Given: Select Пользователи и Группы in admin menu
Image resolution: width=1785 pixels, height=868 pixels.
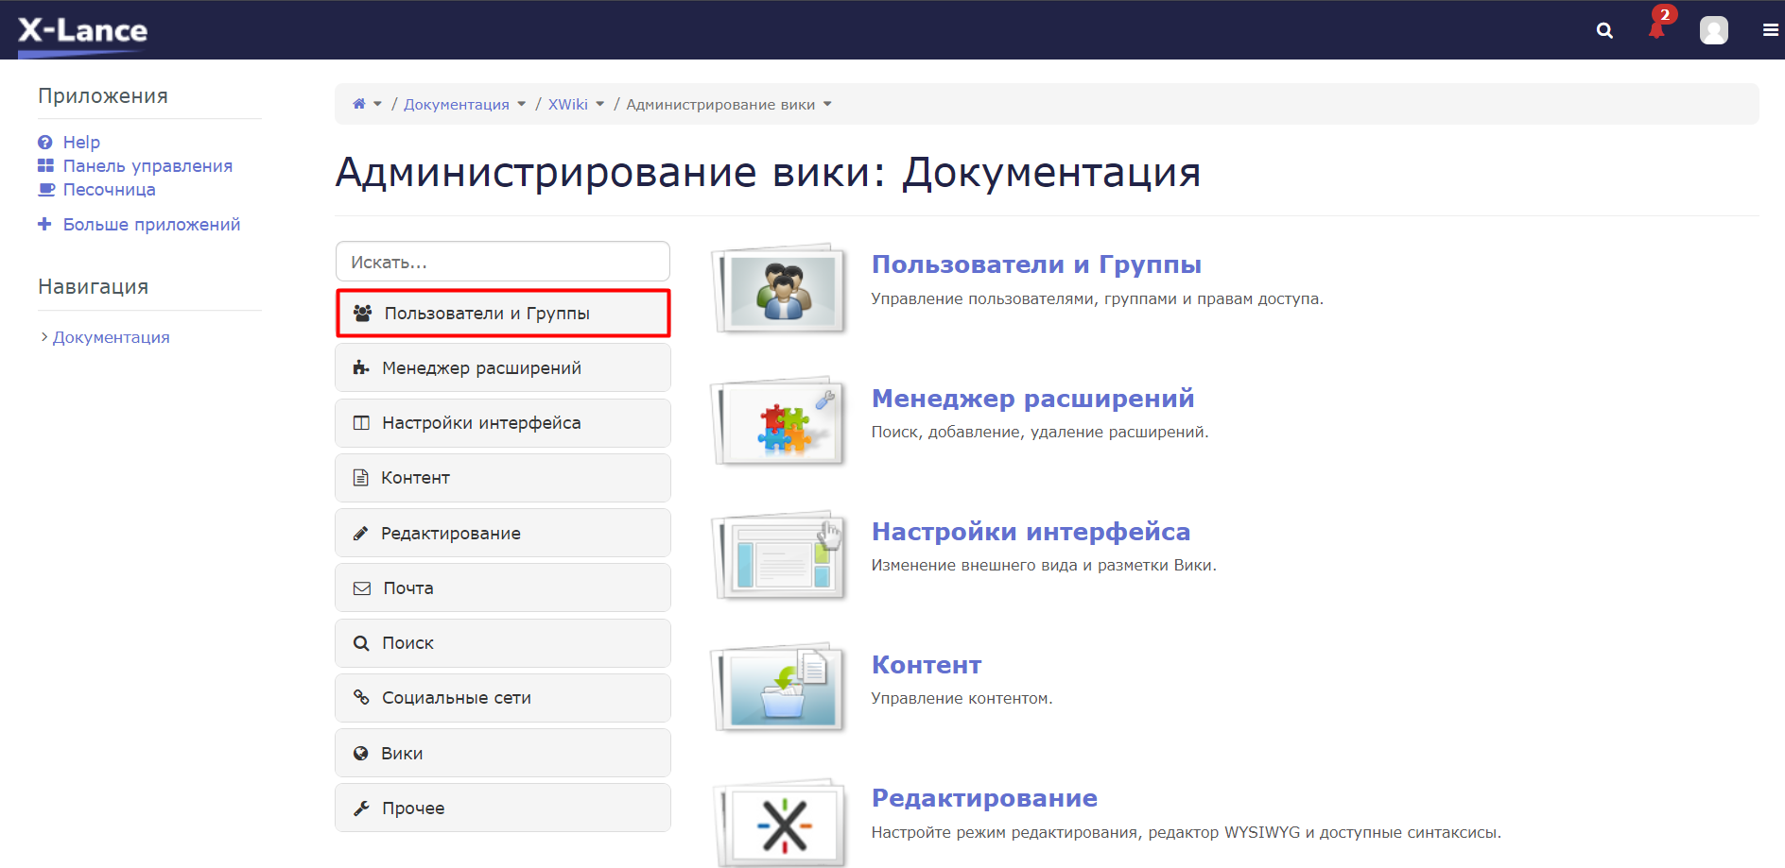Looking at the screenshot, I should pos(503,313).
